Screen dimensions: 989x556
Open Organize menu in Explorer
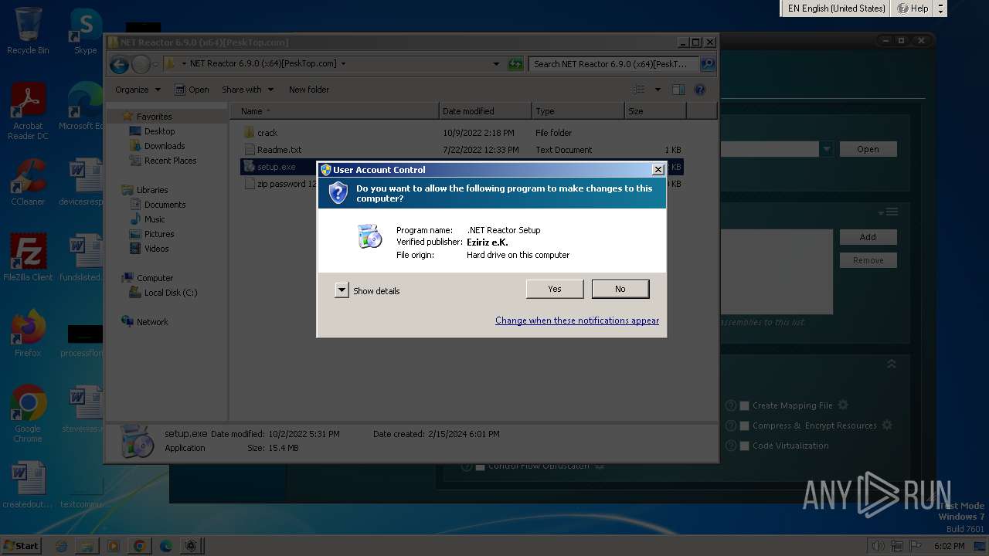tap(138, 90)
